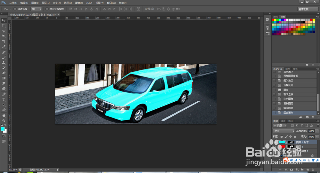Viewport: 320px width, 173px height.
Task: Select the Crop tool
Action: [x=4, y=41]
